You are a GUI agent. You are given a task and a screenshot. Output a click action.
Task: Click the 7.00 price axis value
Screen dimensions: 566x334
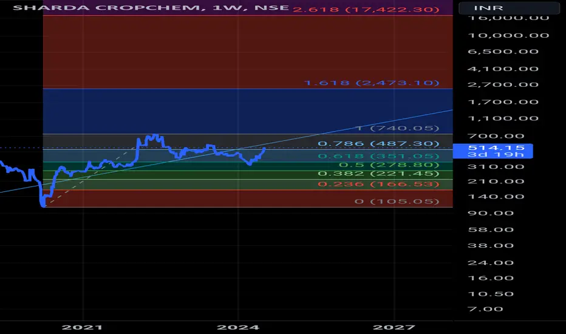(x=485, y=309)
